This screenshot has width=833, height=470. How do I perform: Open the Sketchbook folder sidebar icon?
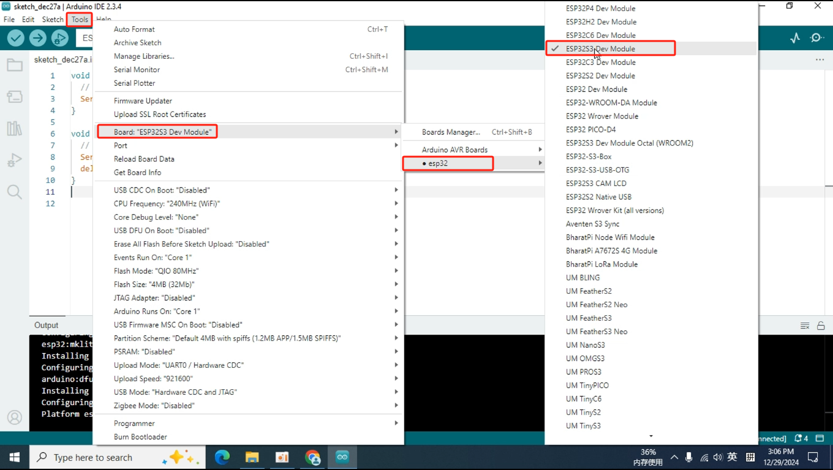coord(15,65)
